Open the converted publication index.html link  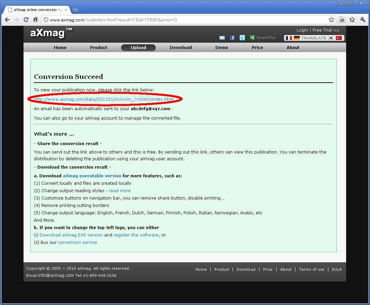(104, 99)
